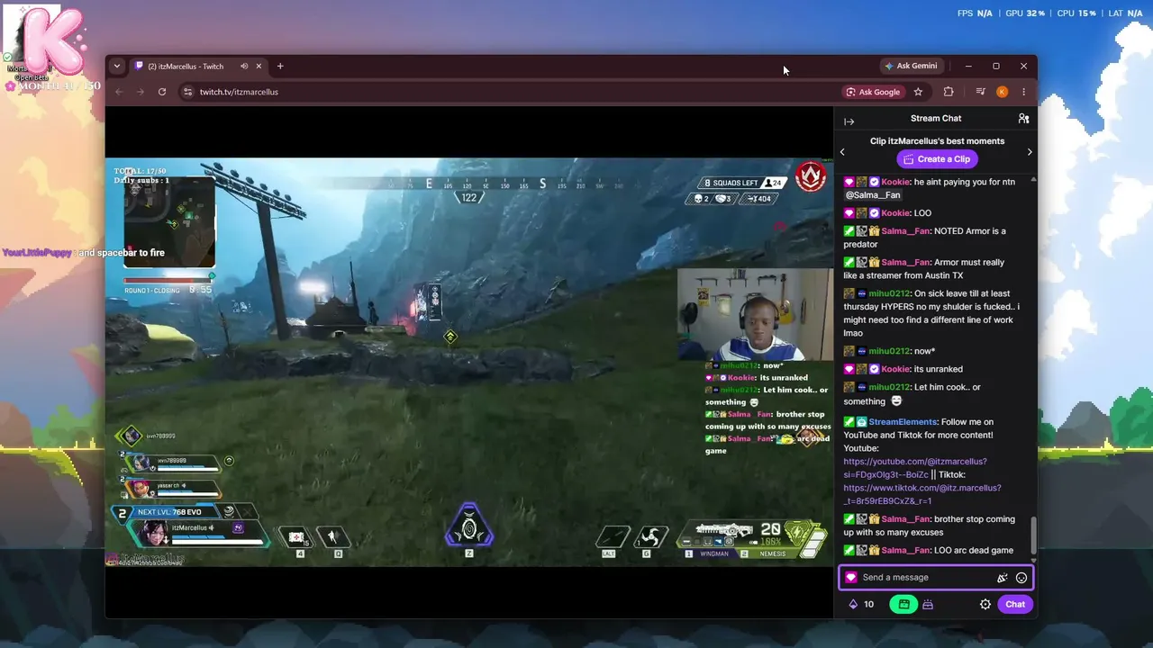Open the emote picker in chat
The height and width of the screenshot is (648, 1153).
pyautogui.click(x=1021, y=578)
